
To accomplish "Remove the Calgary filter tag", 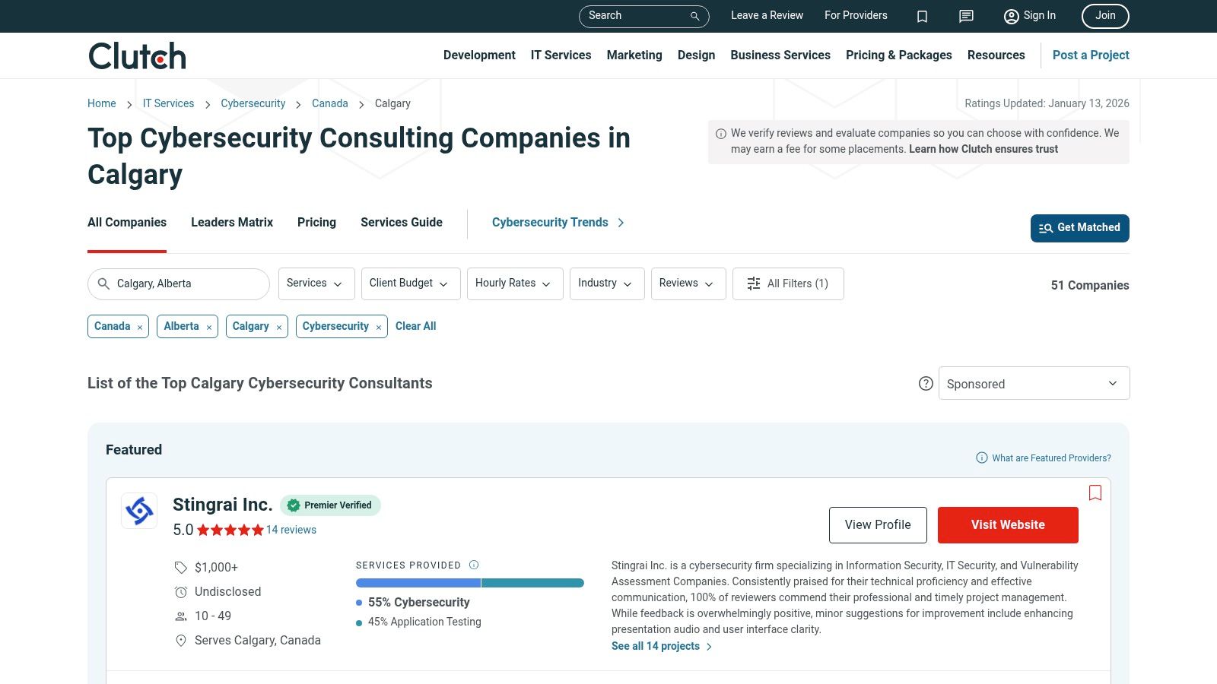I will (x=279, y=327).
